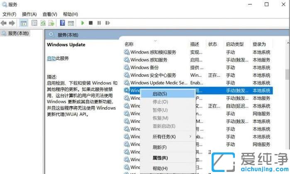Click the Forward arrow toolbar icon
The height and width of the screenshot is (174, 290).
(12, 23)
